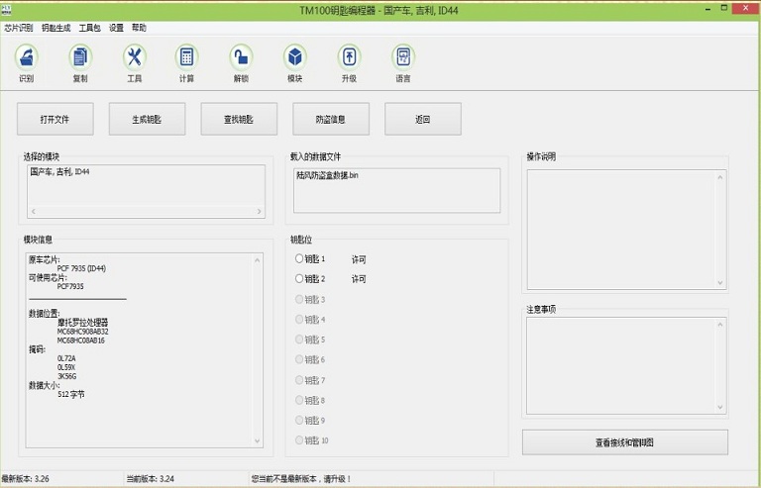Click the 摩托罗拉处理器 text
This screenshot has width=761, height=488.
click(x=82, y=323)
